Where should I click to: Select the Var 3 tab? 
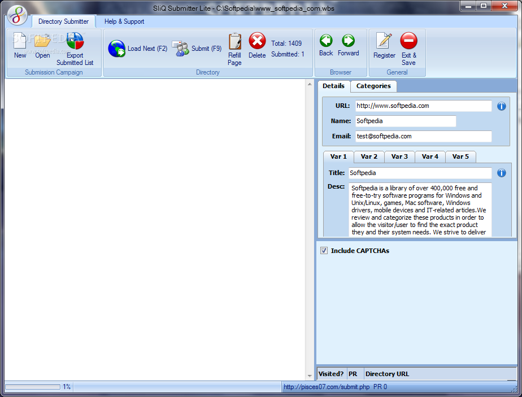tap(399, 156)
